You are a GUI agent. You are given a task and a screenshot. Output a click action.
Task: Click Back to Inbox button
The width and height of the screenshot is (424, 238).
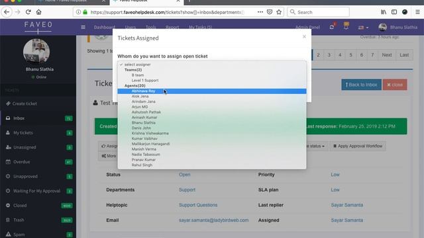pos(361,85)
